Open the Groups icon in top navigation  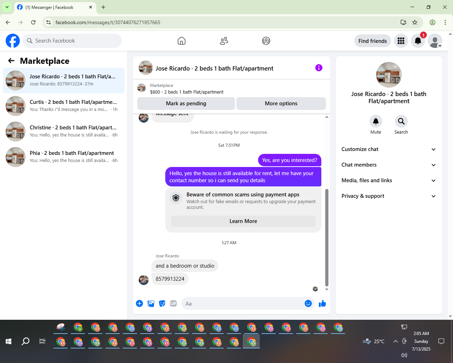[266, 41]
